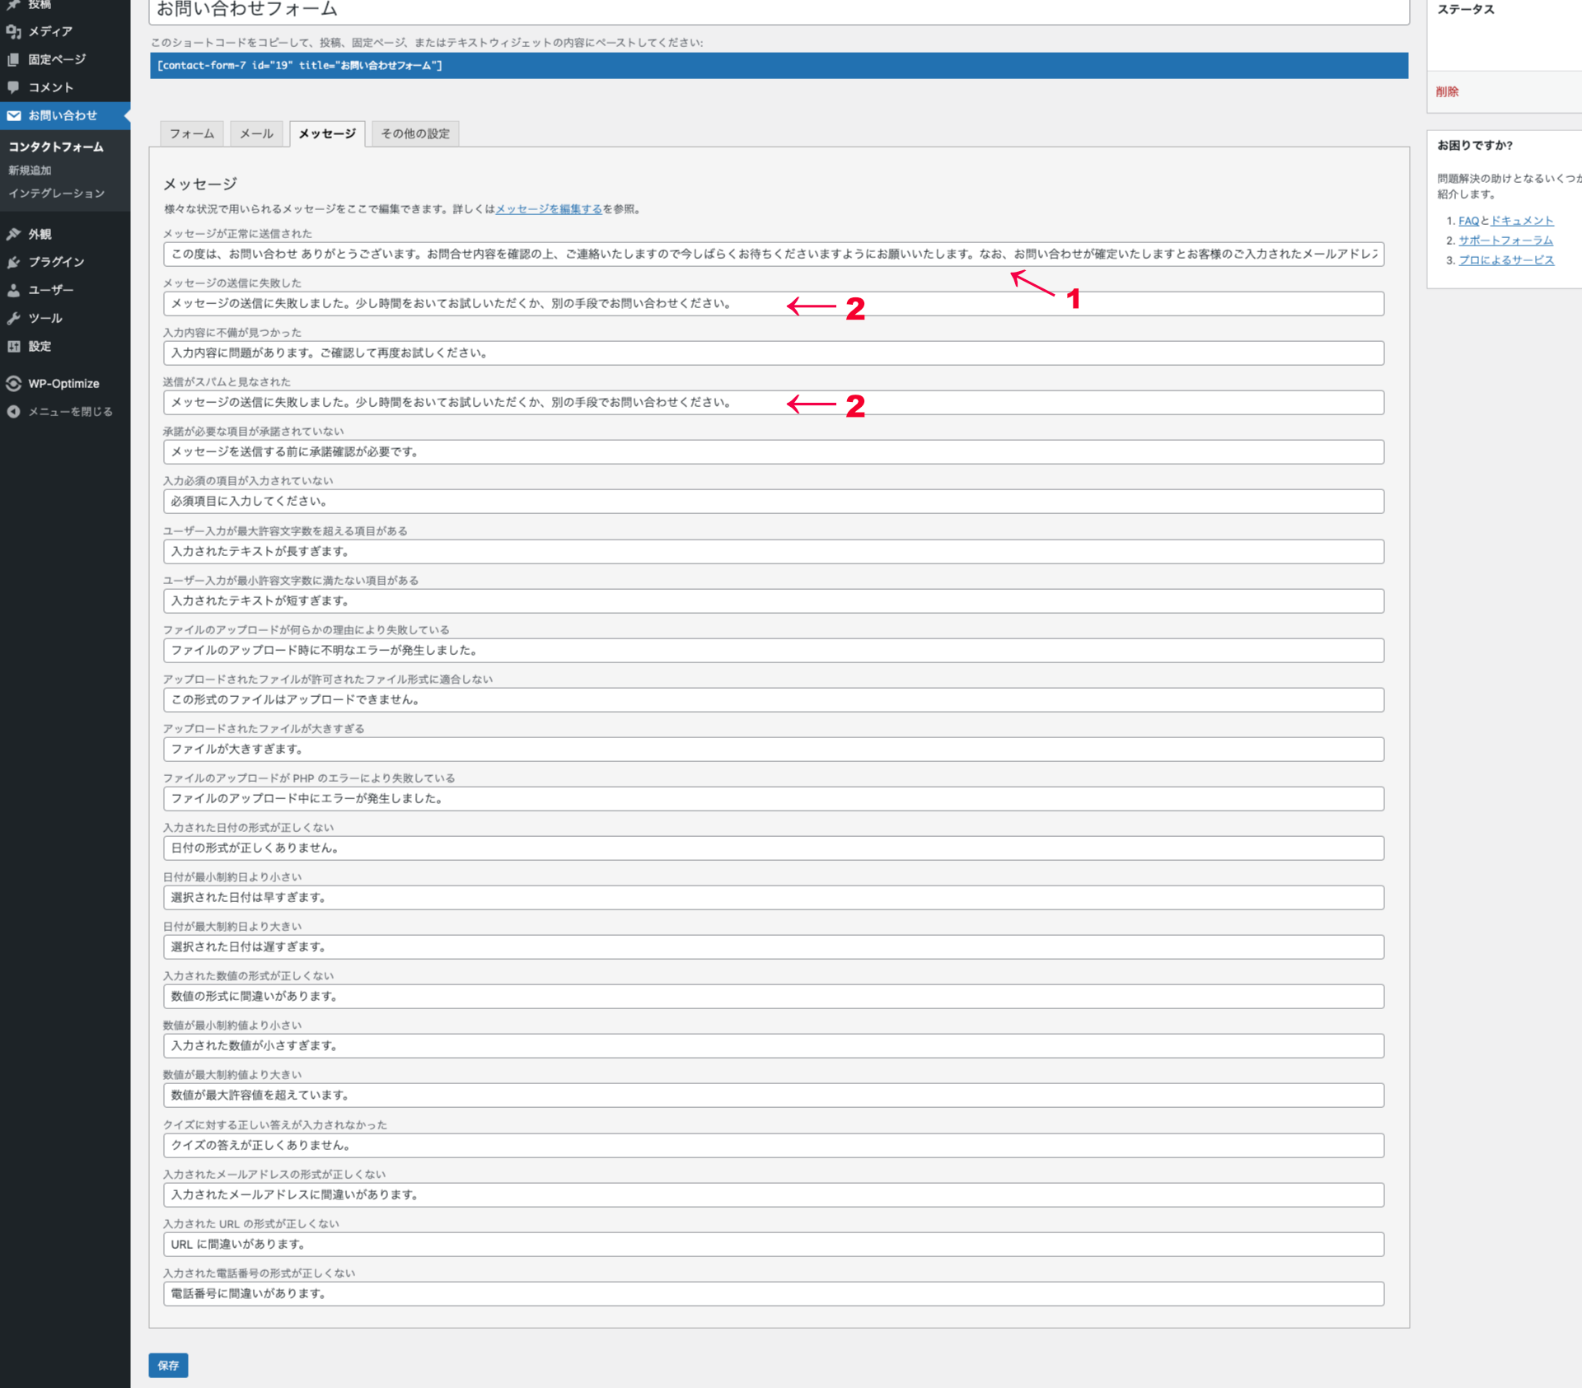Switch to the その他の設定 tab
Viewport: 1582px width, 1388px height.
[415, 133]
